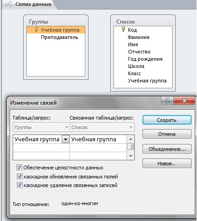Click the Схема данных tab icon
Viewport: 197px width, 221px height.
8,5
